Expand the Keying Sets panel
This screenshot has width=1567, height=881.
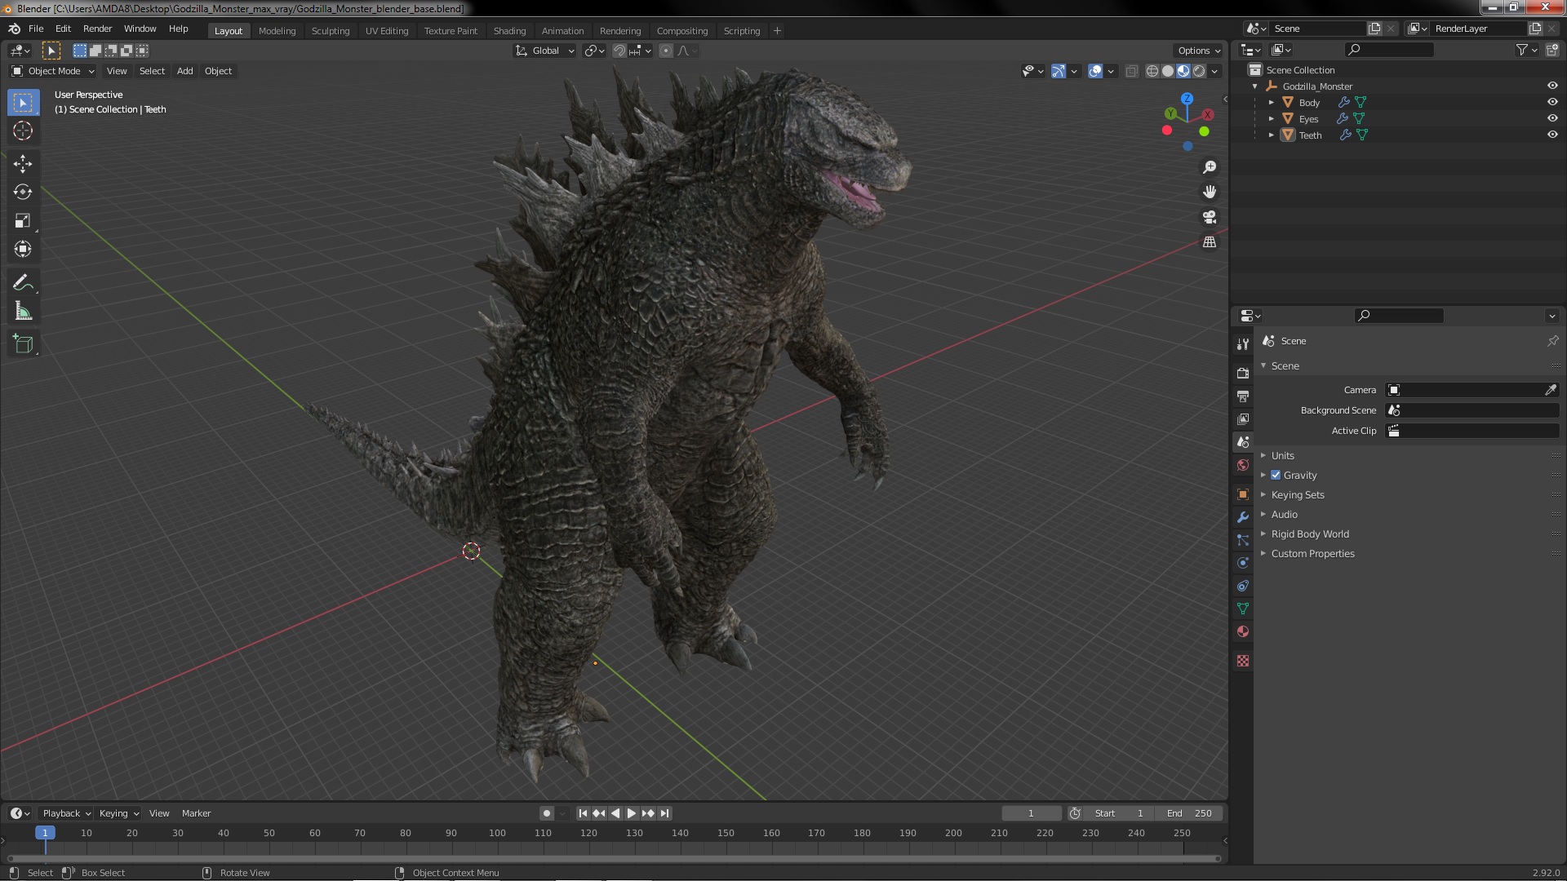click(x=1297, y=494)
